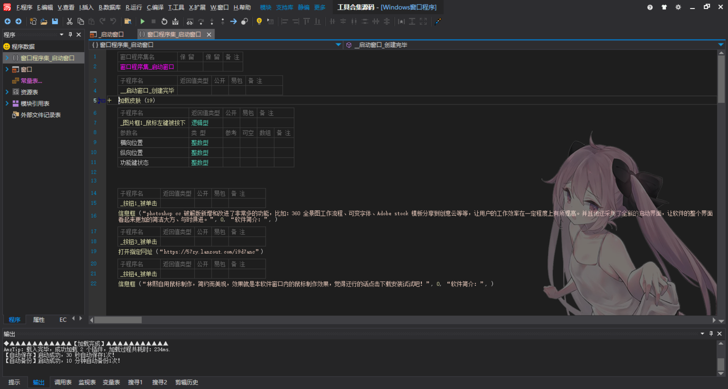Click the E language logo icon
Screen dimensions: 728x389
coord(7,7)
